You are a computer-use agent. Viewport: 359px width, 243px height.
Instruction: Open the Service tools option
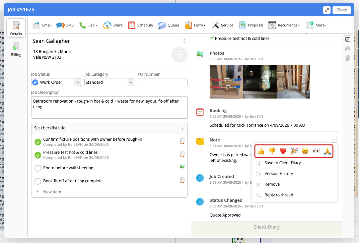[x=222, y=25]
